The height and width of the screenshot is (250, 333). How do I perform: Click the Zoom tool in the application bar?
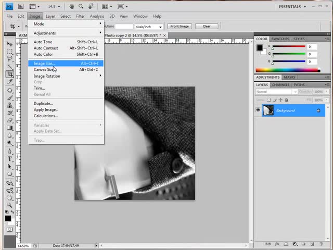click(x=81, y=7)
